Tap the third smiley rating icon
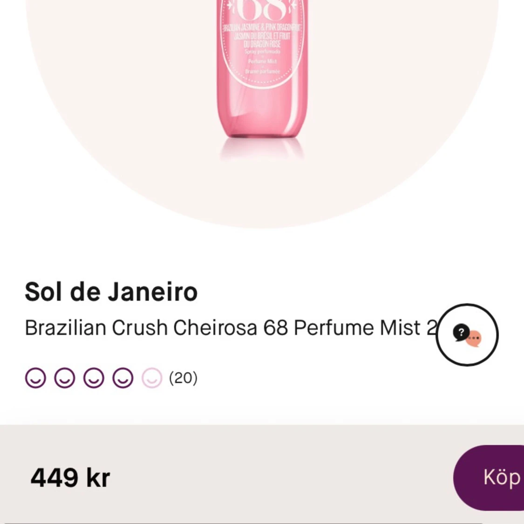This screenshot has height=524, width=524. [94, 378]
